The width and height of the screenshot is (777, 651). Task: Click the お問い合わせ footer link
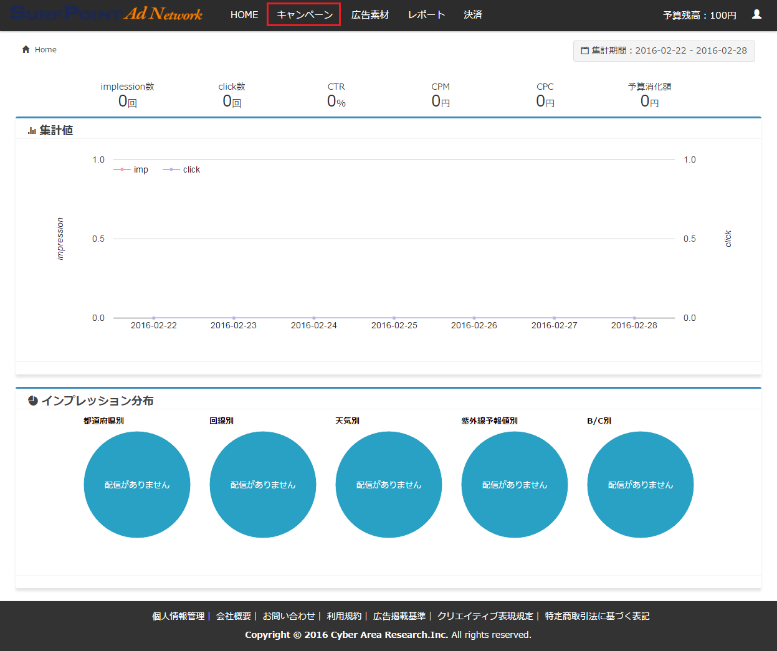pyautogui.click(x=288, y=616)
